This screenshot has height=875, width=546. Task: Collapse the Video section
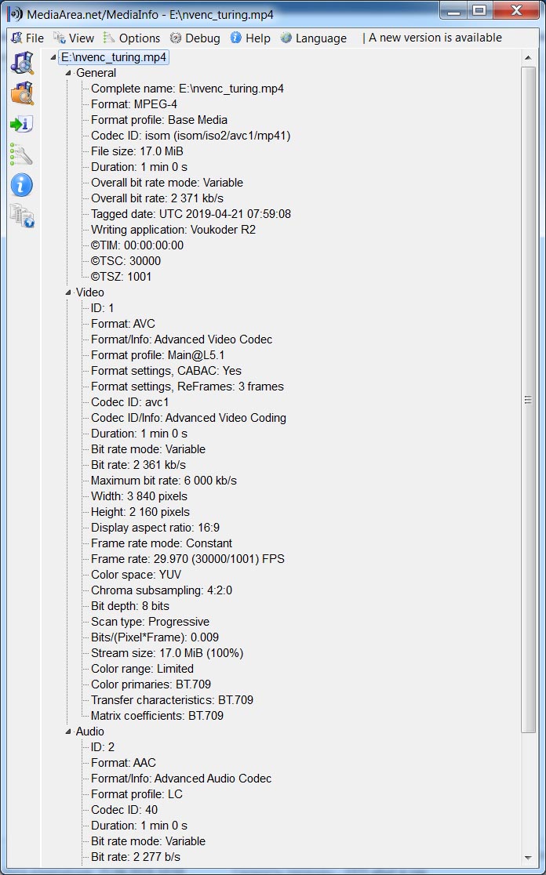pyautogui.click(x=68, y=292)
